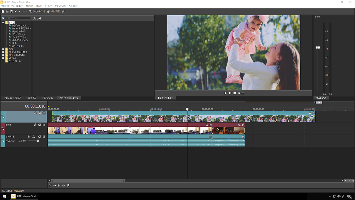Create a new project with toolbar icon
This screenshot has width=355, height=200.
click(x=3, y=11)
